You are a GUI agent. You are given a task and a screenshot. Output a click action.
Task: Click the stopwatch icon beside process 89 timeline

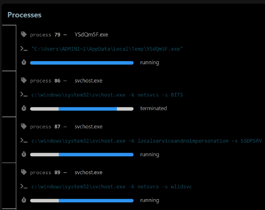coord(24,200)
